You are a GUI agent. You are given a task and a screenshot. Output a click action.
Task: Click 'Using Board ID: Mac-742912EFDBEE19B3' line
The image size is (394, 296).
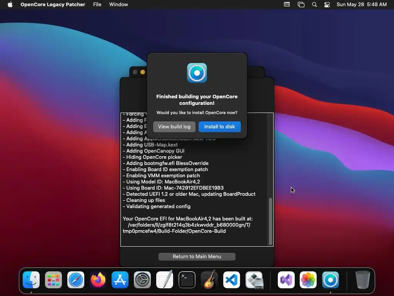click(x=173, y=188)
